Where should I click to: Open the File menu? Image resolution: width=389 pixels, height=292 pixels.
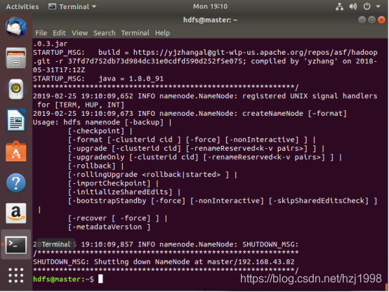(41, 33)
